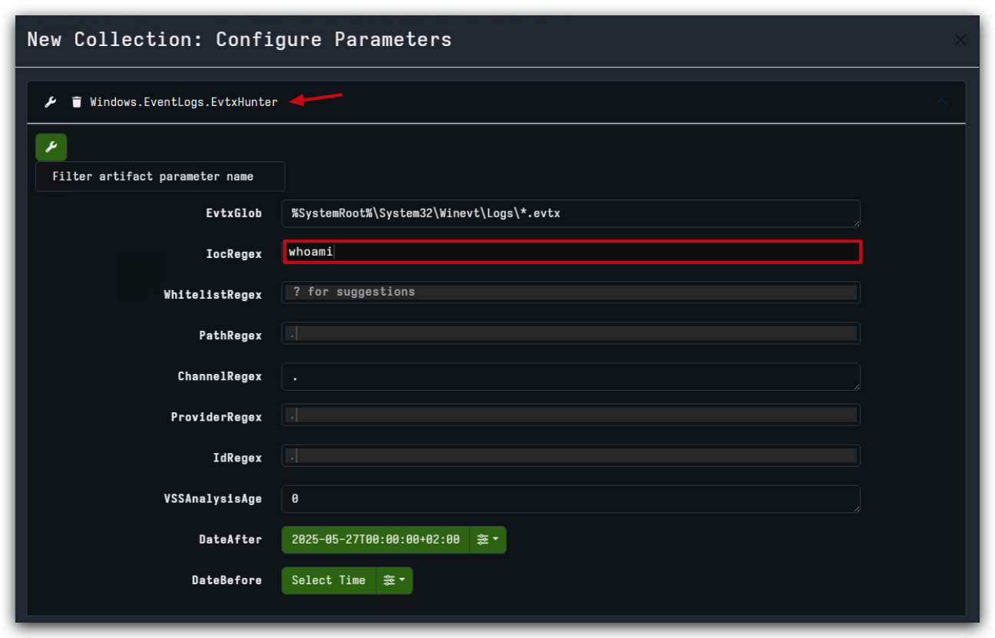
Task: Click the ChannelRegex text area
Action: (571, 377)
